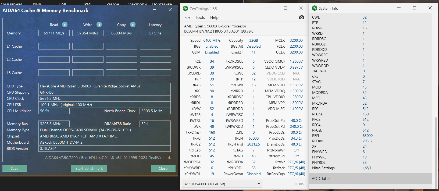The image size is (439, 191).
Task: Maximize the System Info window
Action: [x=415, y=8]
